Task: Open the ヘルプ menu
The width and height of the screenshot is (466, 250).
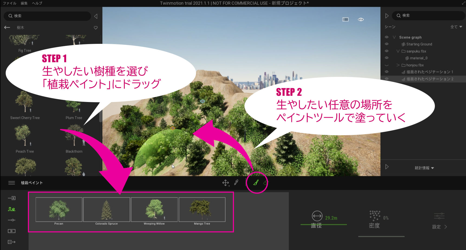Action: point(37,3)
